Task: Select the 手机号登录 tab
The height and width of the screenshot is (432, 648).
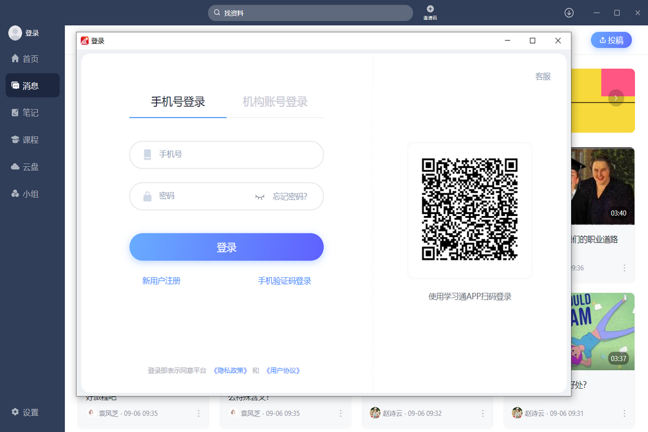Action: point(178,102)
